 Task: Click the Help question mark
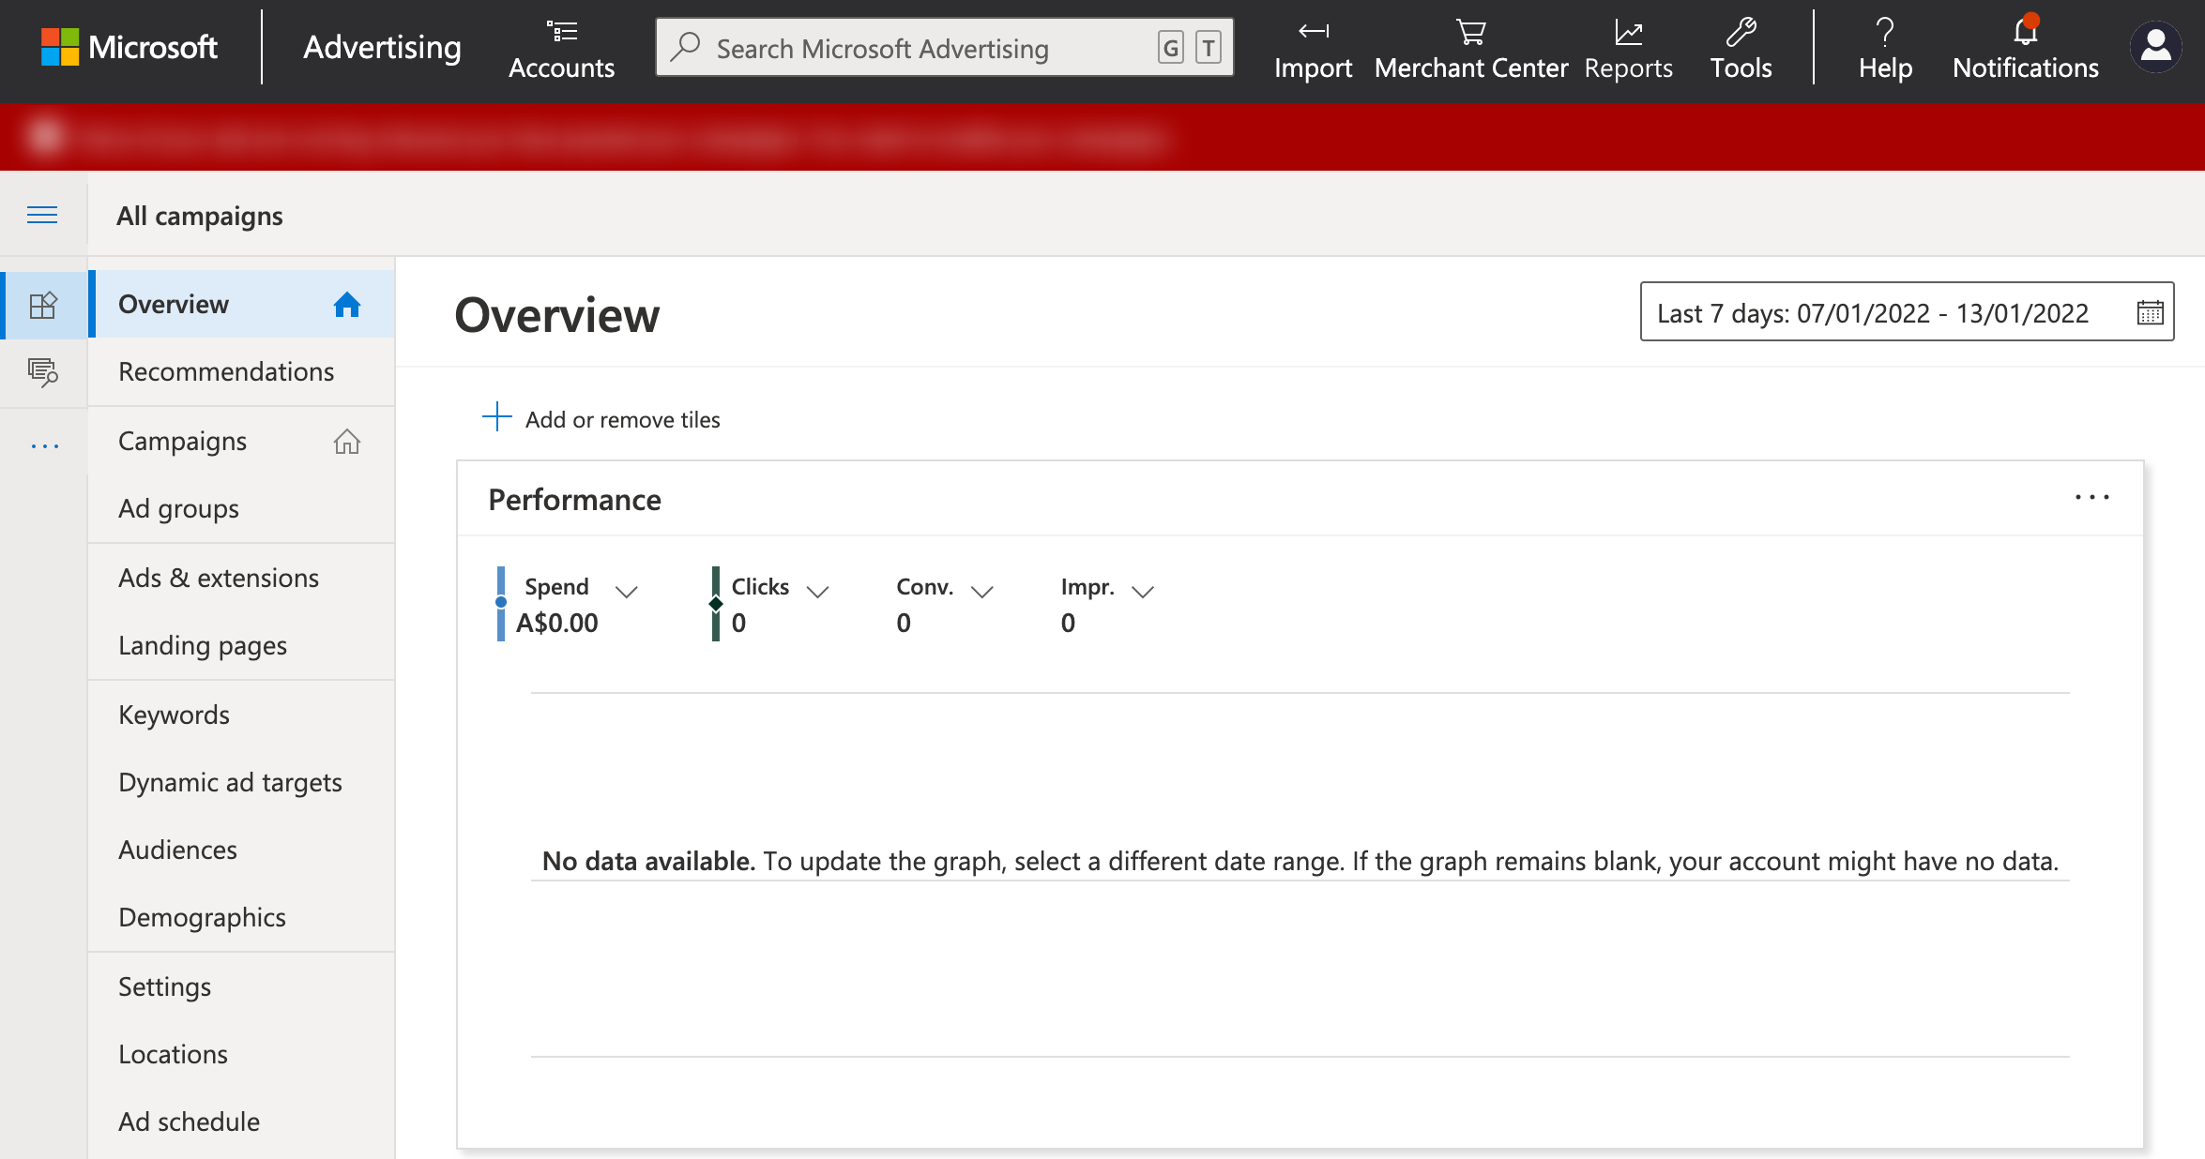click(x=1885, y=32)
